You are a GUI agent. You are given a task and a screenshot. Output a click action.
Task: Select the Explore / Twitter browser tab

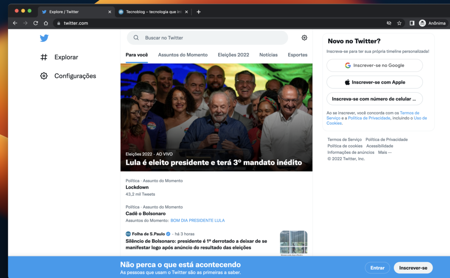click(x=76, y=12)
